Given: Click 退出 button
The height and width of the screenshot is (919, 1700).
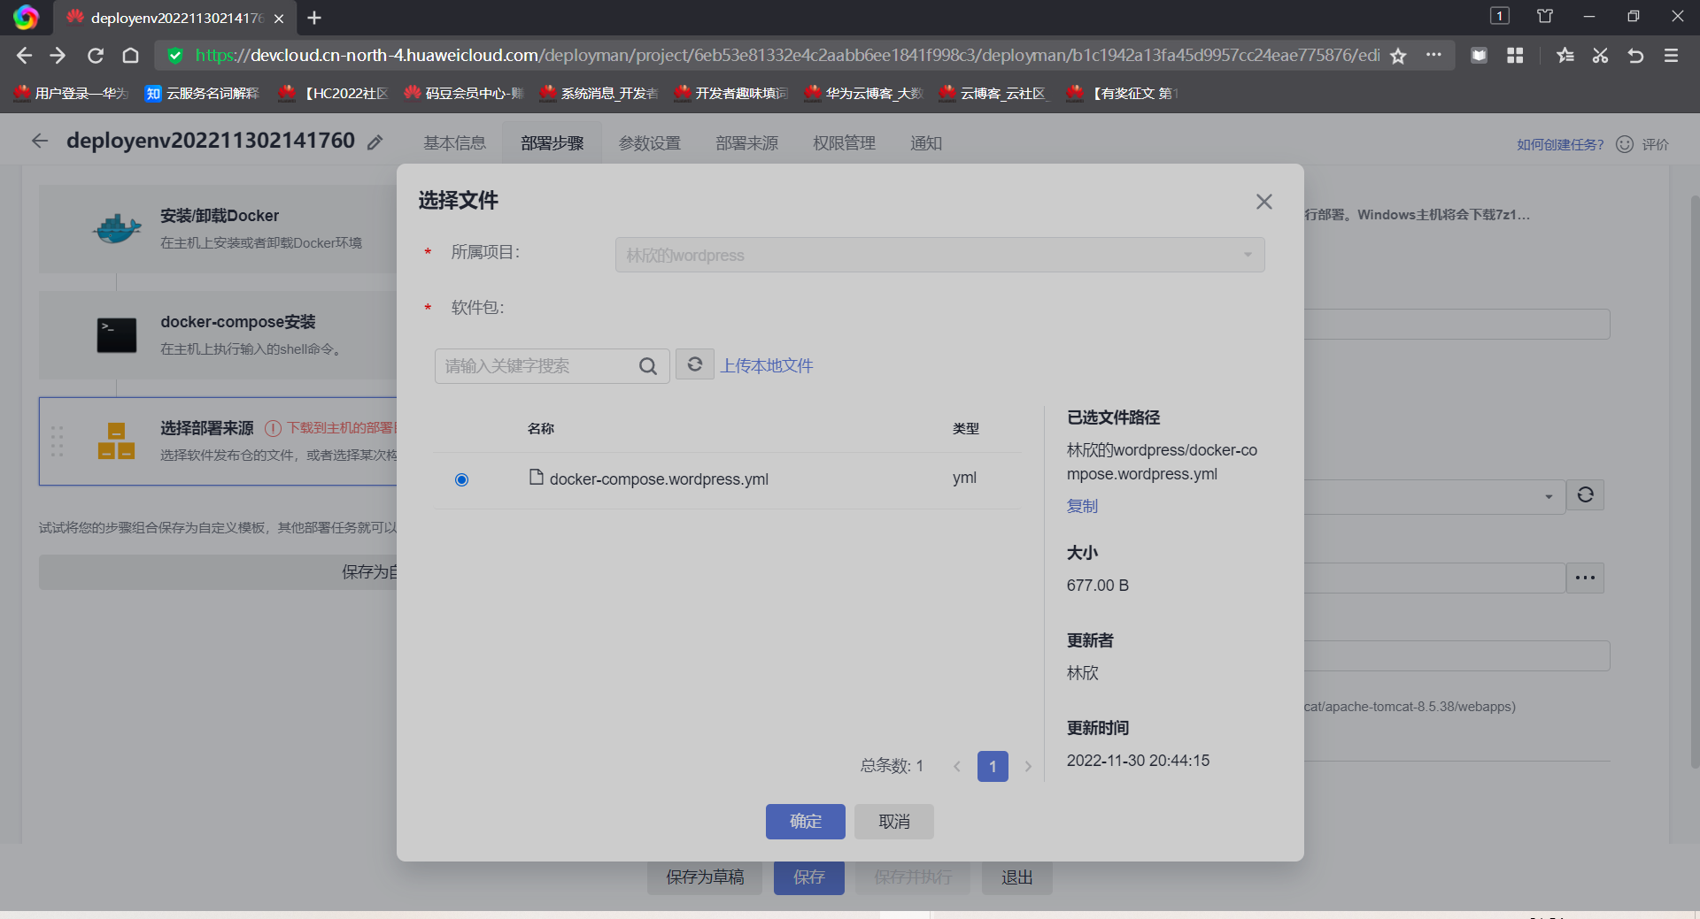Looking at the screenshot, I should click(1016, 877).
